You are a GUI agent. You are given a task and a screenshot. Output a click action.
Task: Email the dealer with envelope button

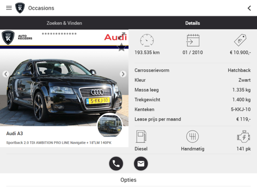(141, 164)
